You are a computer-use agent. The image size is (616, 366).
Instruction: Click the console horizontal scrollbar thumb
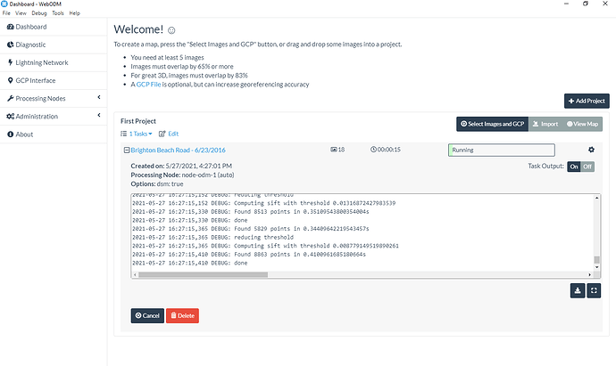pyautogui.click(x=204, y=274)
